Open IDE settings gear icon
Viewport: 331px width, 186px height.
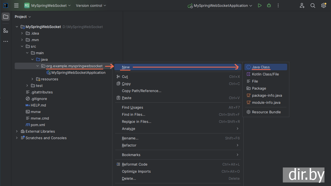click(324, 5)
